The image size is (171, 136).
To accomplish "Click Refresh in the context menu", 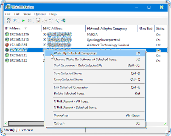I will (x=59, y=123).
